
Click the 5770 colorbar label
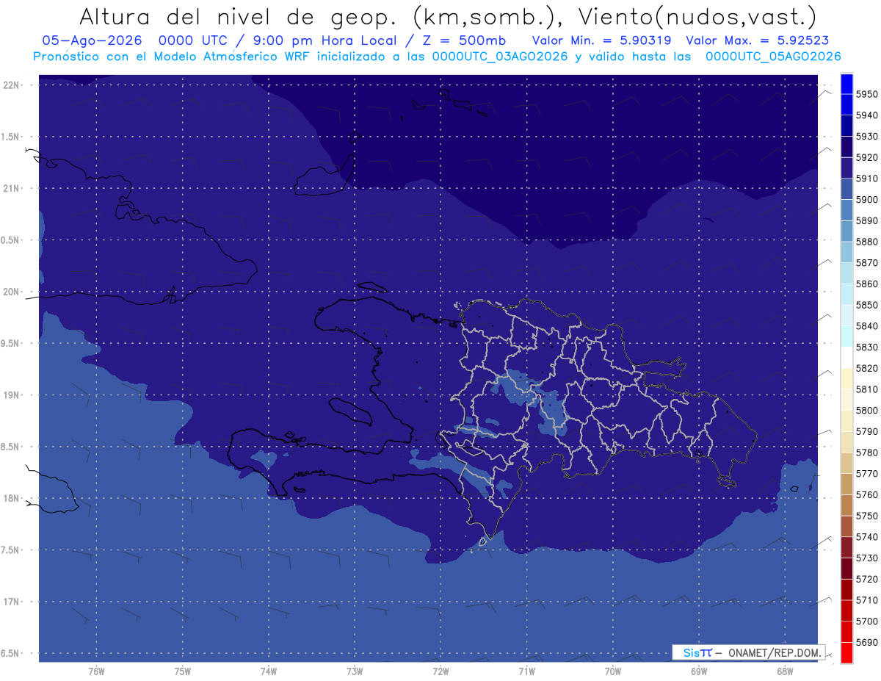[867, 474]
